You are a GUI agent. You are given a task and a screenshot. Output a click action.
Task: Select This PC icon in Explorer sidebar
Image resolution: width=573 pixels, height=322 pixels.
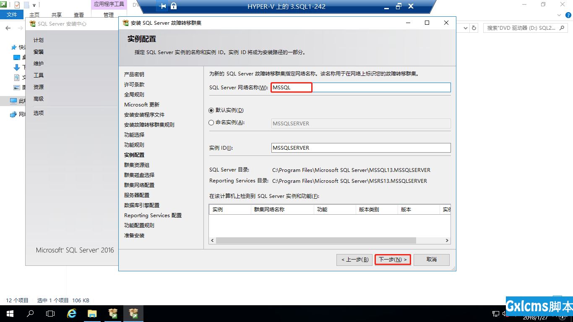[x=13, y=101]
